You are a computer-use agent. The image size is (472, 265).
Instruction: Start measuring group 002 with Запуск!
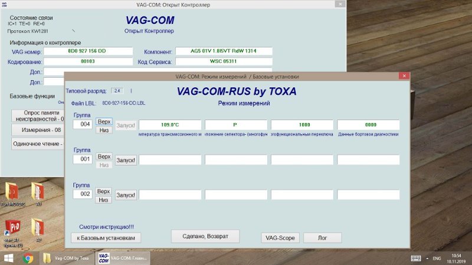click(x=126, y=195)
